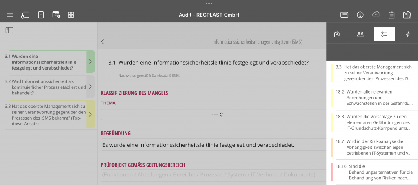Select question 3.2 Informationssicherheit als Prozess
The width and height of the screenshot is (418, 185).
tap(45, 87)
